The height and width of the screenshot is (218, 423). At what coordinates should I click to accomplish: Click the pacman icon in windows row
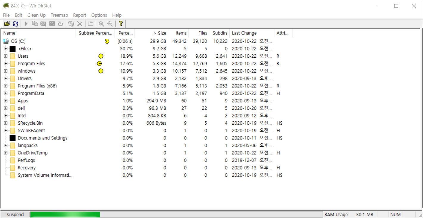coord(101,71)
